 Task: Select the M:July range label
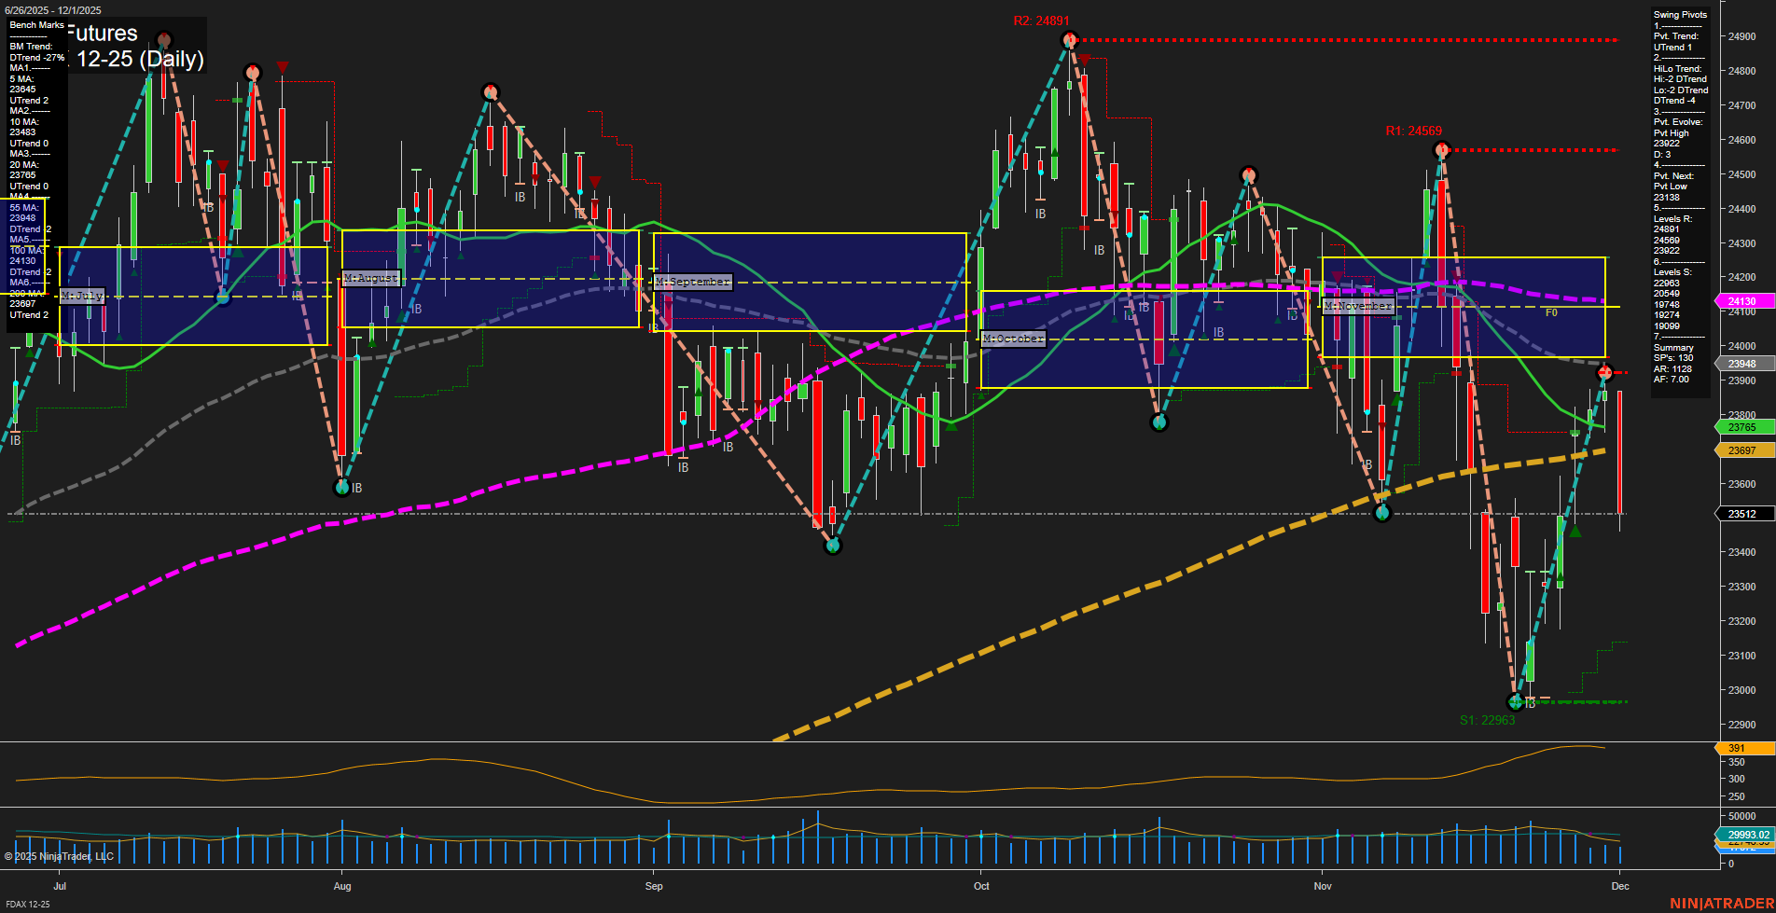[82, 295]
